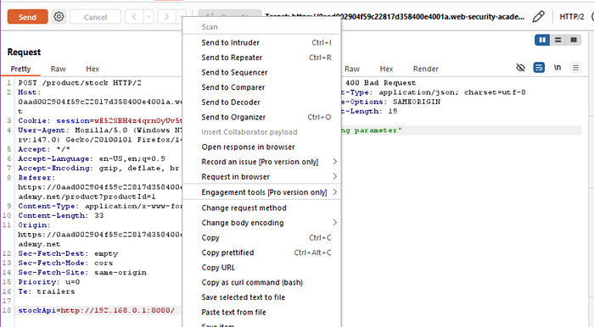Open response message editor hamburger menu
This screenshot has width=594, height=327.
coord(575,68)
